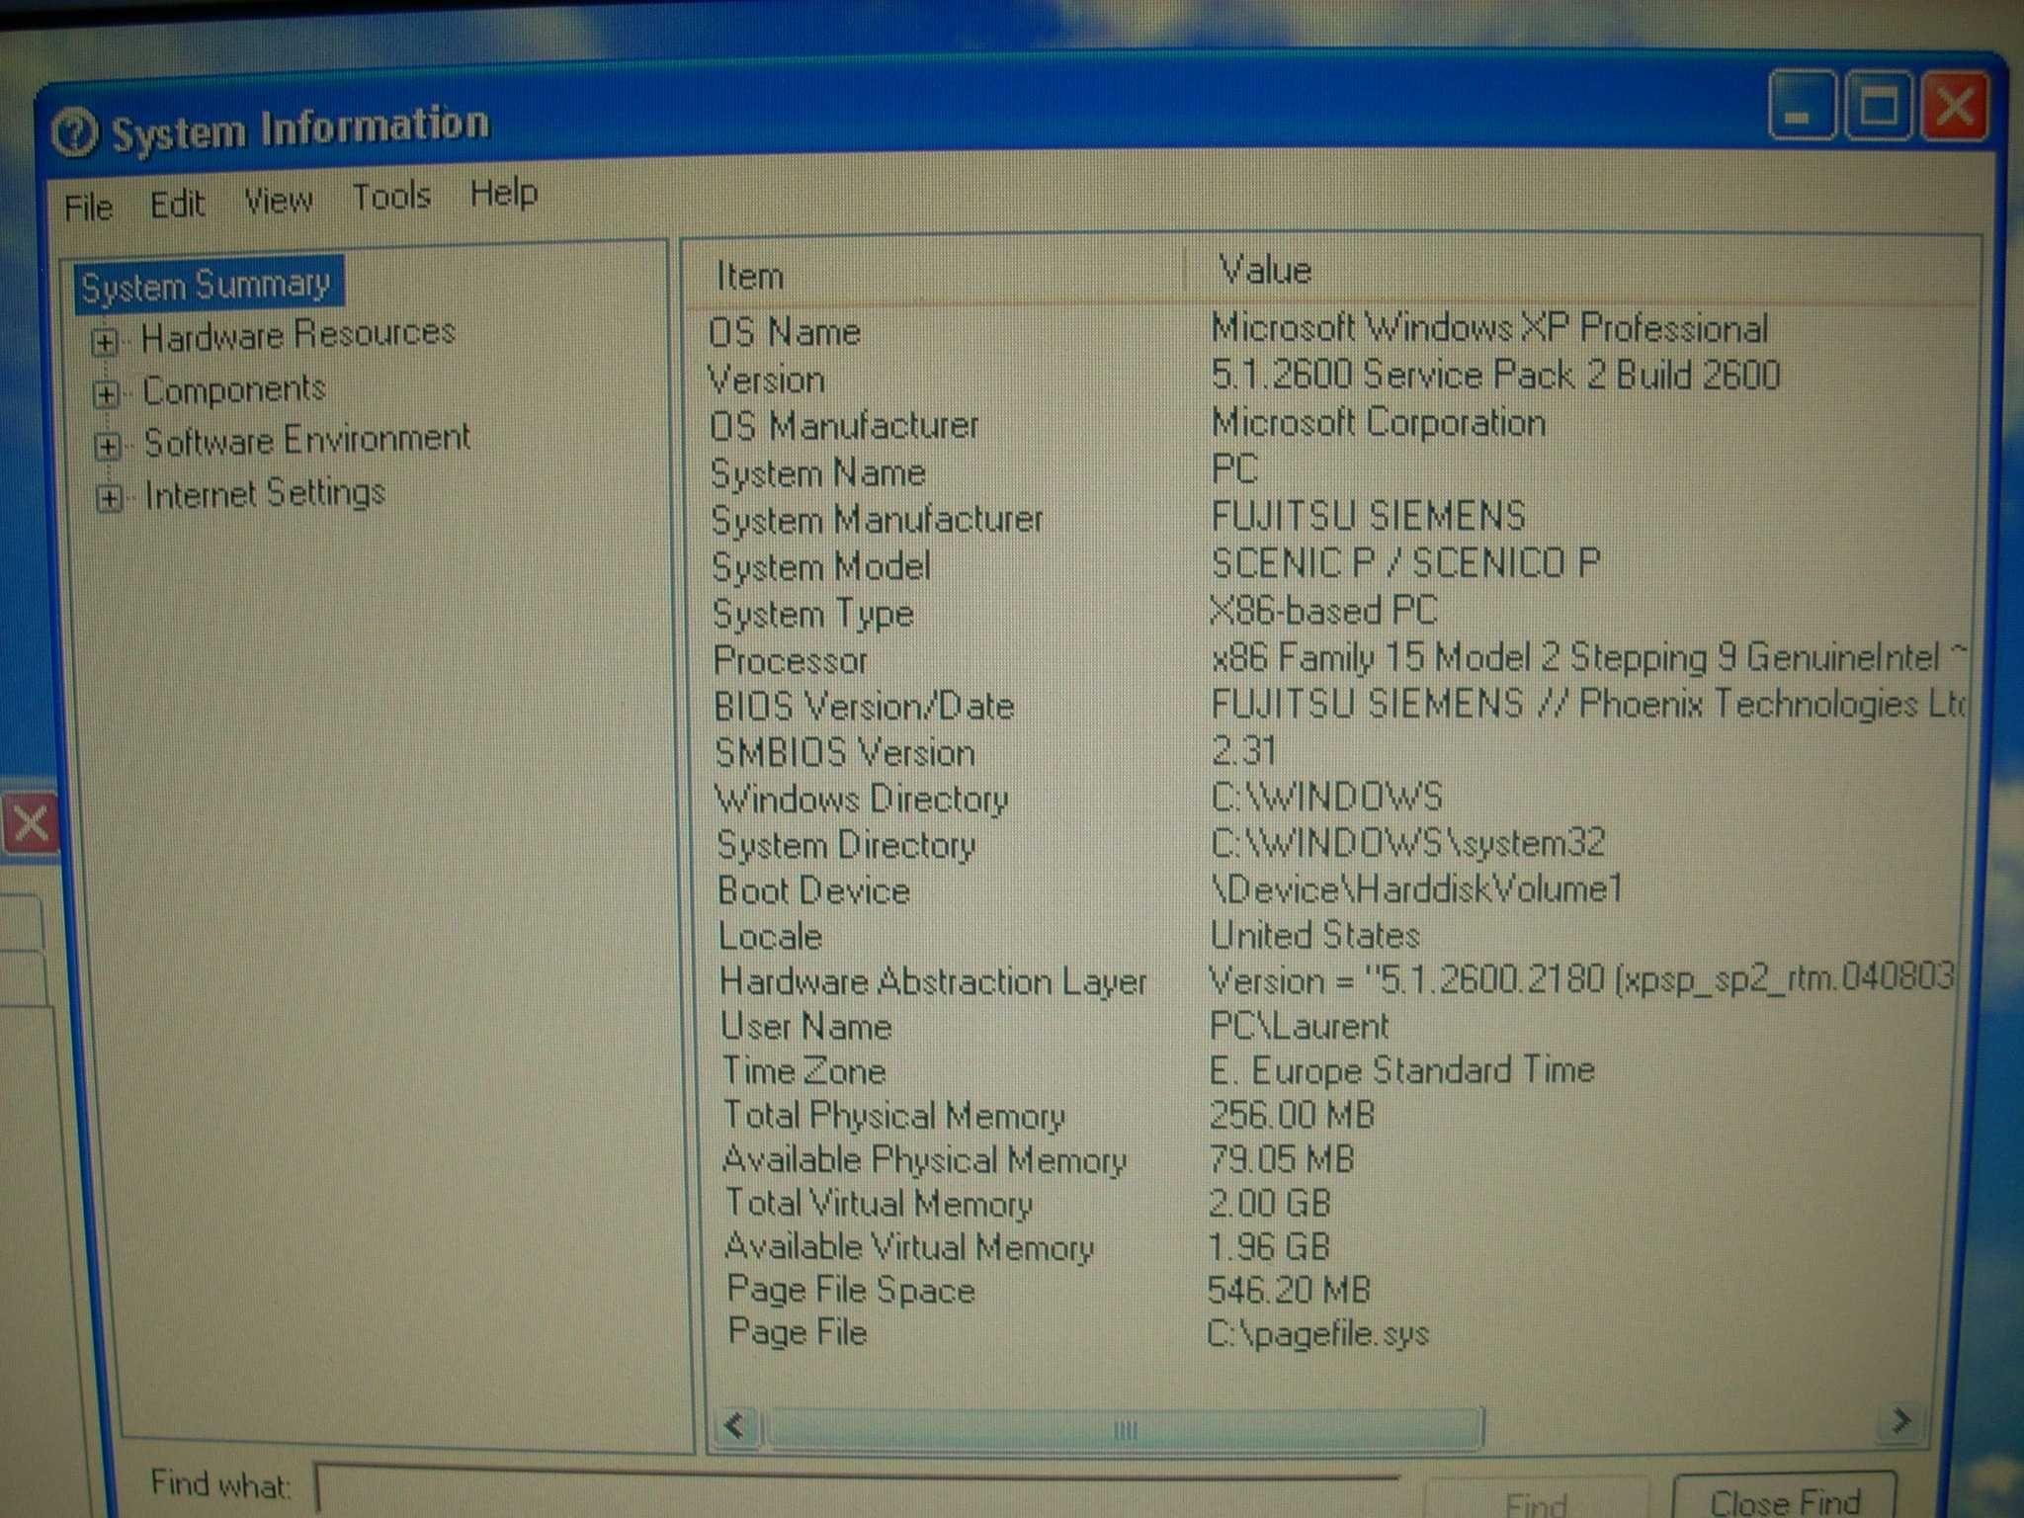
Task: Open the View menu
Action: [x=278, y=201]
